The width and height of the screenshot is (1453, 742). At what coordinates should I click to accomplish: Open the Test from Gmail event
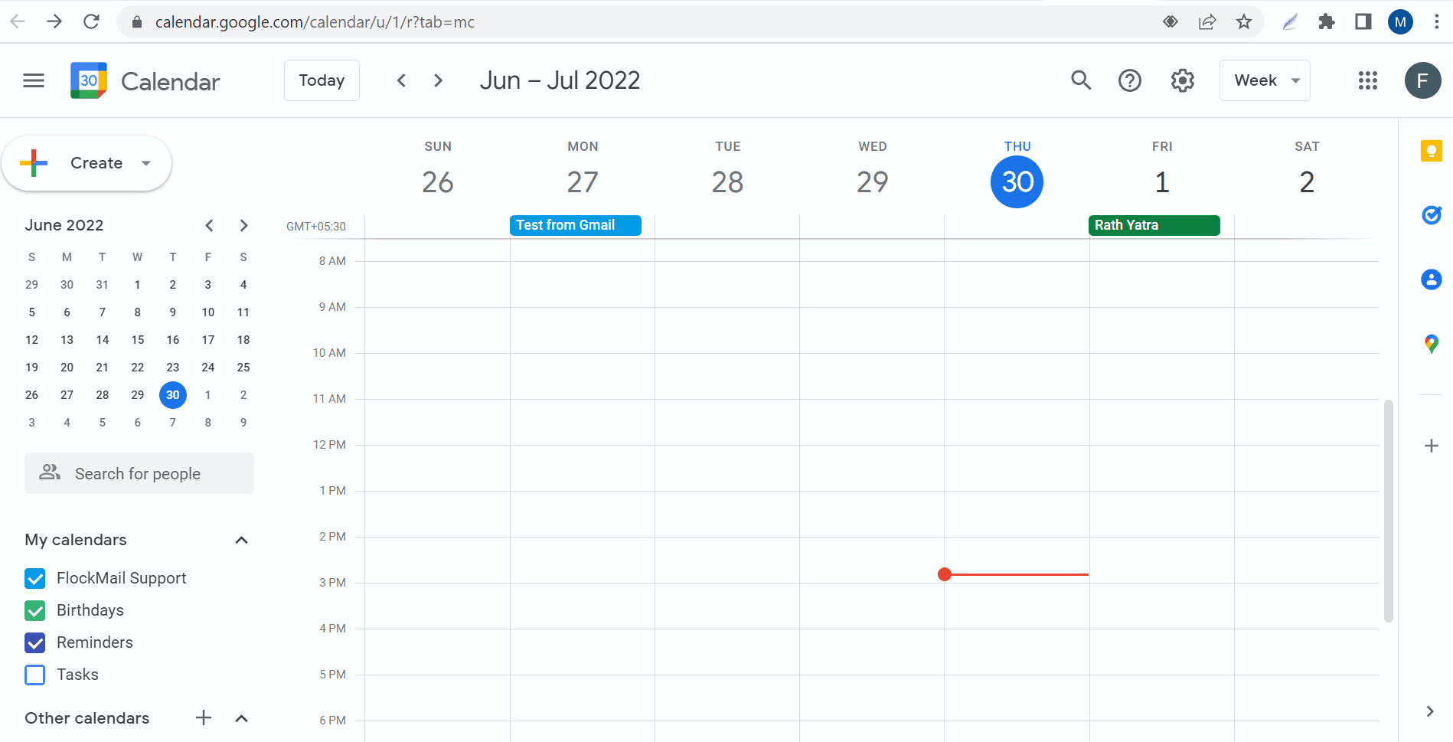click(x=575, y=225)
